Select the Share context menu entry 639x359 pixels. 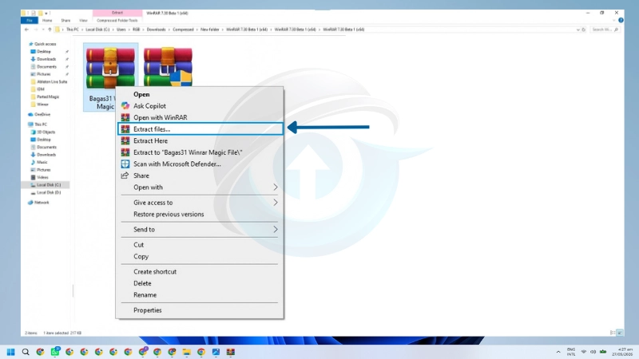[200, 176]
